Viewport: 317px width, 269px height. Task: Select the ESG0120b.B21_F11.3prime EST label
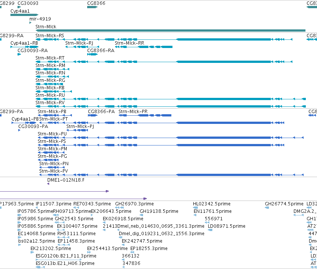click(66, 256)
